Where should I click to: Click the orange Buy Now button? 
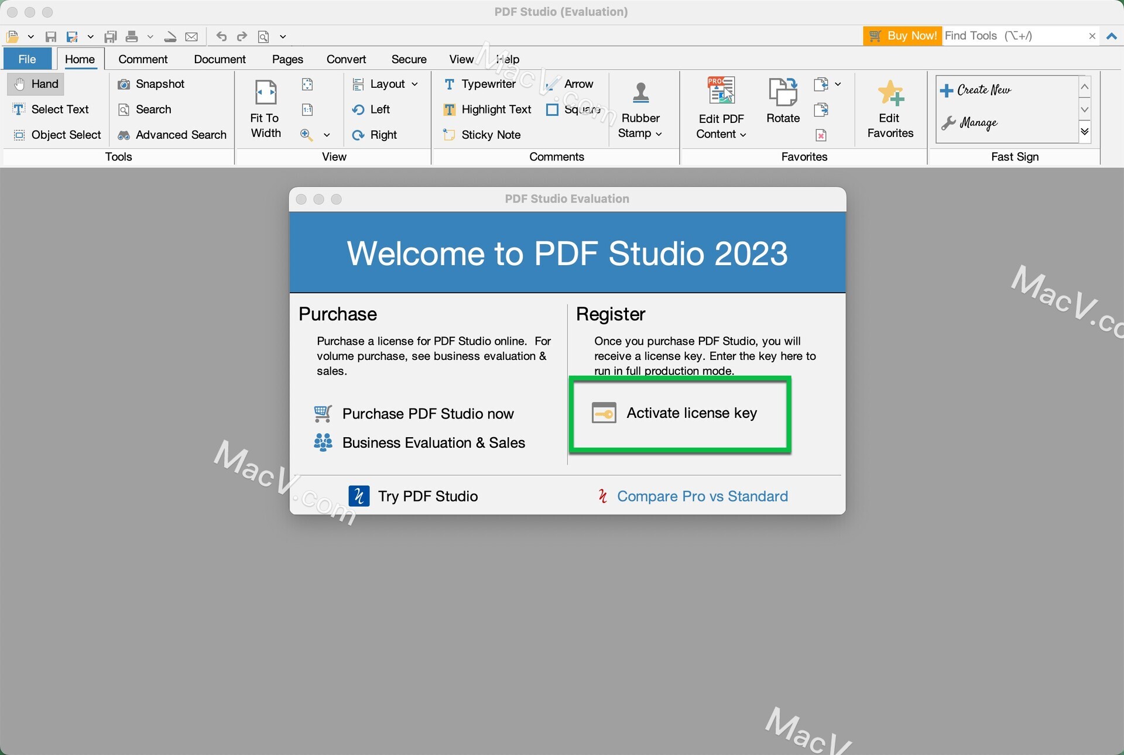click(x=903, y=36)
